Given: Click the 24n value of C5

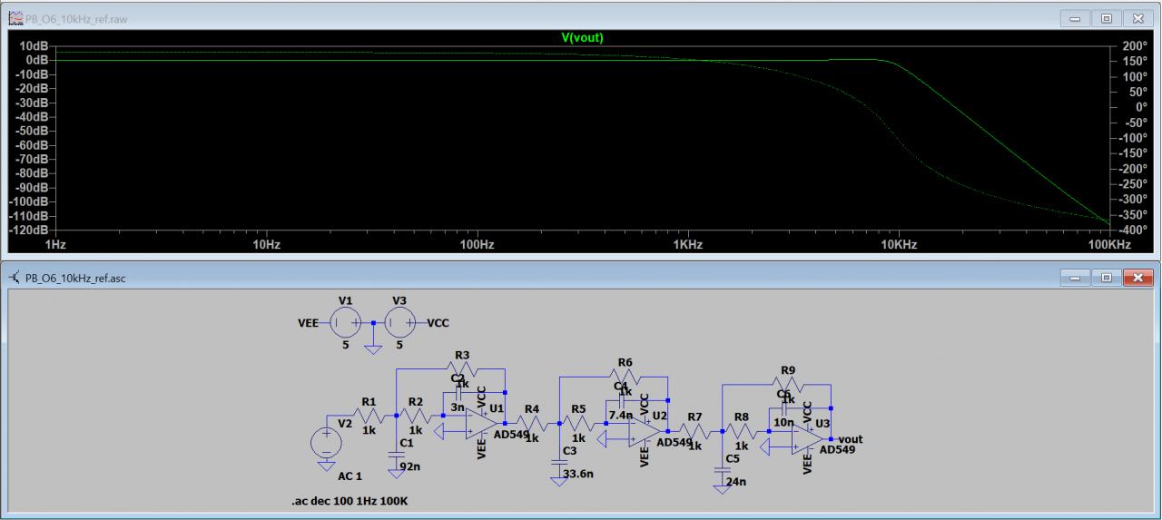Looking at the screenshot, I should pyautogui.click(x=736, y=482).
